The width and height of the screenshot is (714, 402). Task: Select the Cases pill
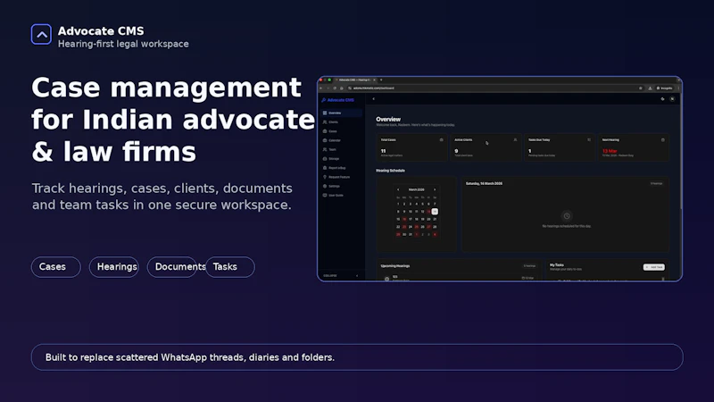click(x=56, y=267)
